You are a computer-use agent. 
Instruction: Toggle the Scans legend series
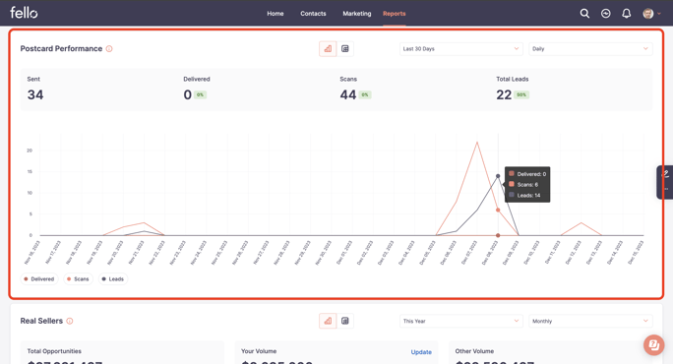click(78, 279)
